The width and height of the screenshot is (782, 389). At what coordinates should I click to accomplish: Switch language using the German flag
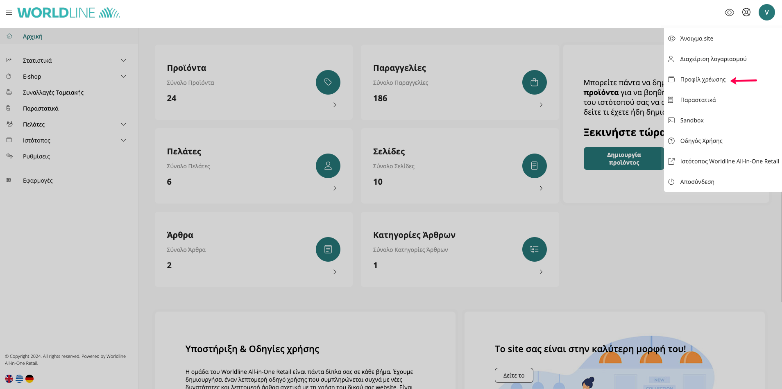tap(29, 379)
